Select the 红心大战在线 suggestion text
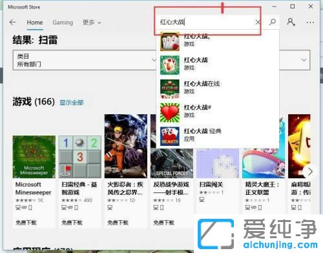Viewport: 323px width, 253px height. (202, 84)
